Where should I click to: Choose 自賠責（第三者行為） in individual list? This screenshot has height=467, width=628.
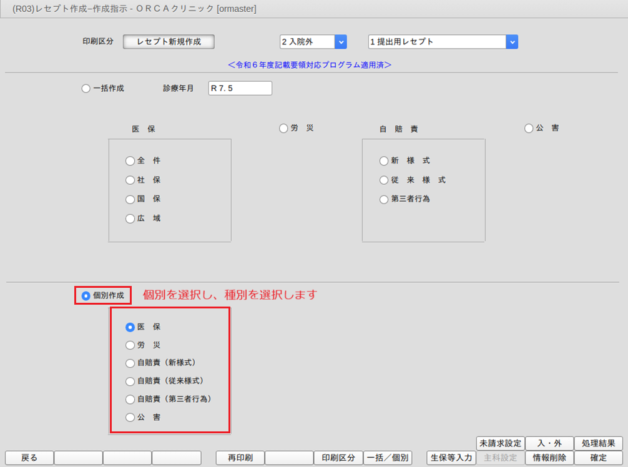point(130,399)
